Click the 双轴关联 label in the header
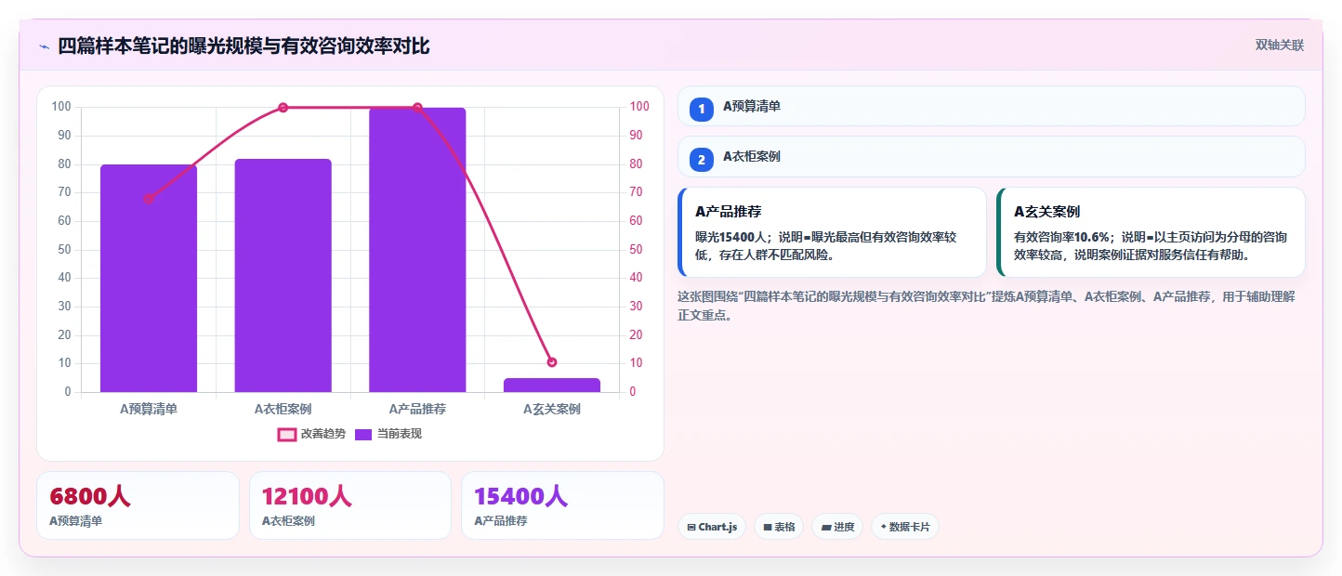Viewport: 1342px width, 576px height. (1280, 46)
